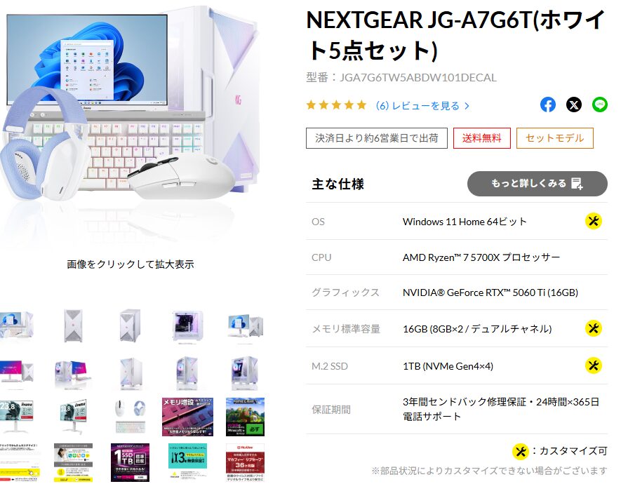The height and width of the screenshot is (491, 621).
Task: Click the customize wrench icon for memory
Action: tap(593, 328)
